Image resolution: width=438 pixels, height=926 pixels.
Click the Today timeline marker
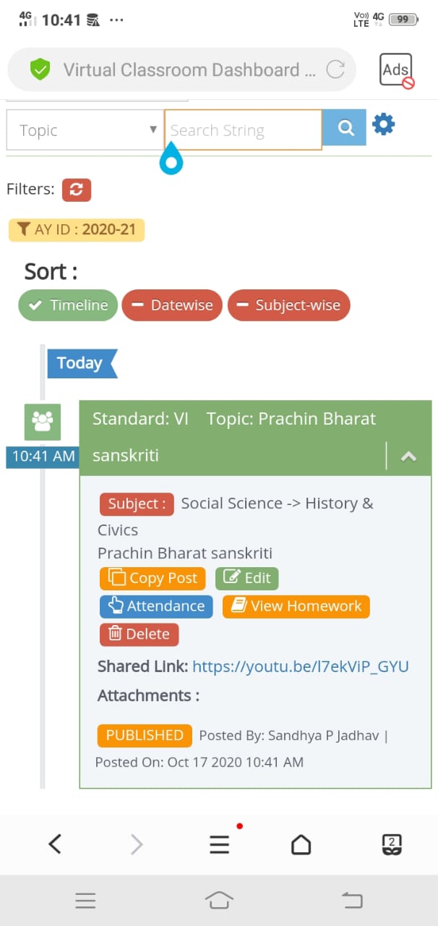pos(82,363)
